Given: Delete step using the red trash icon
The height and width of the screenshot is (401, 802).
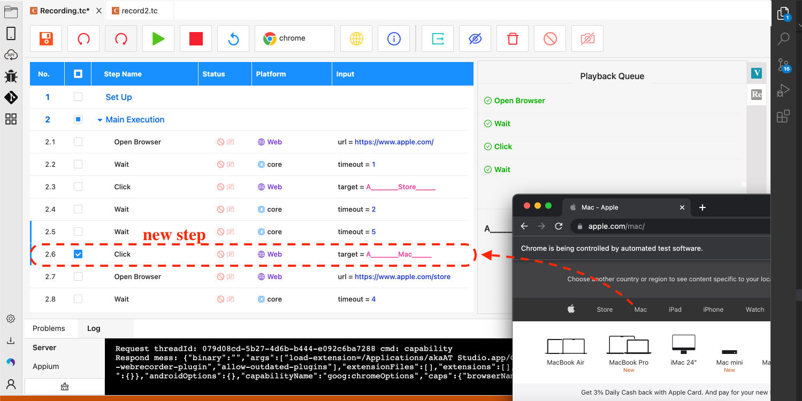Looking at the screenshot, I should [x=513, y=38].
